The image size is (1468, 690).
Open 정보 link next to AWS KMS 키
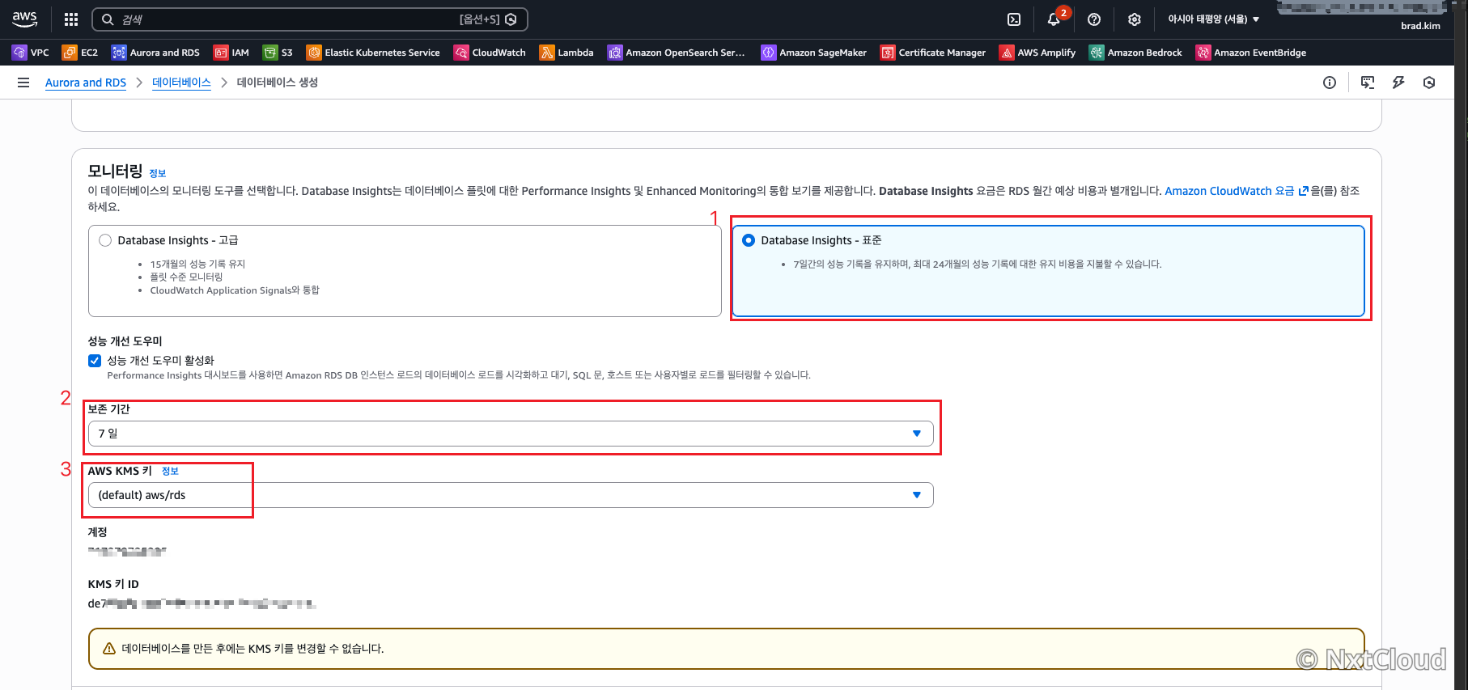click(170, 471)
